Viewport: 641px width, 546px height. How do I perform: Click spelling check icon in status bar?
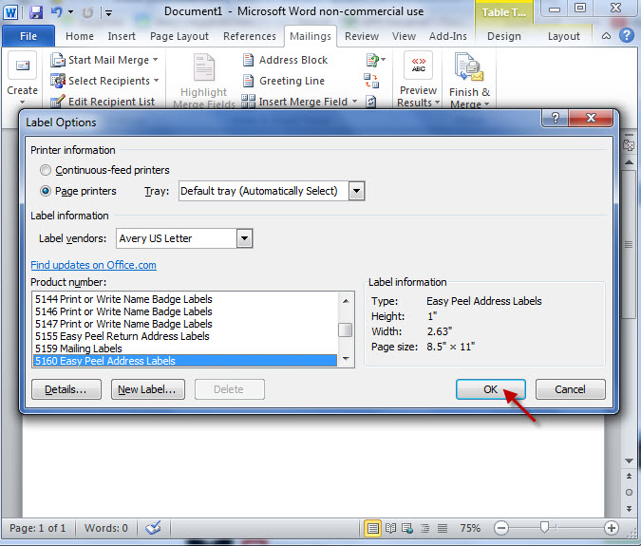click(x=153, y=528)
